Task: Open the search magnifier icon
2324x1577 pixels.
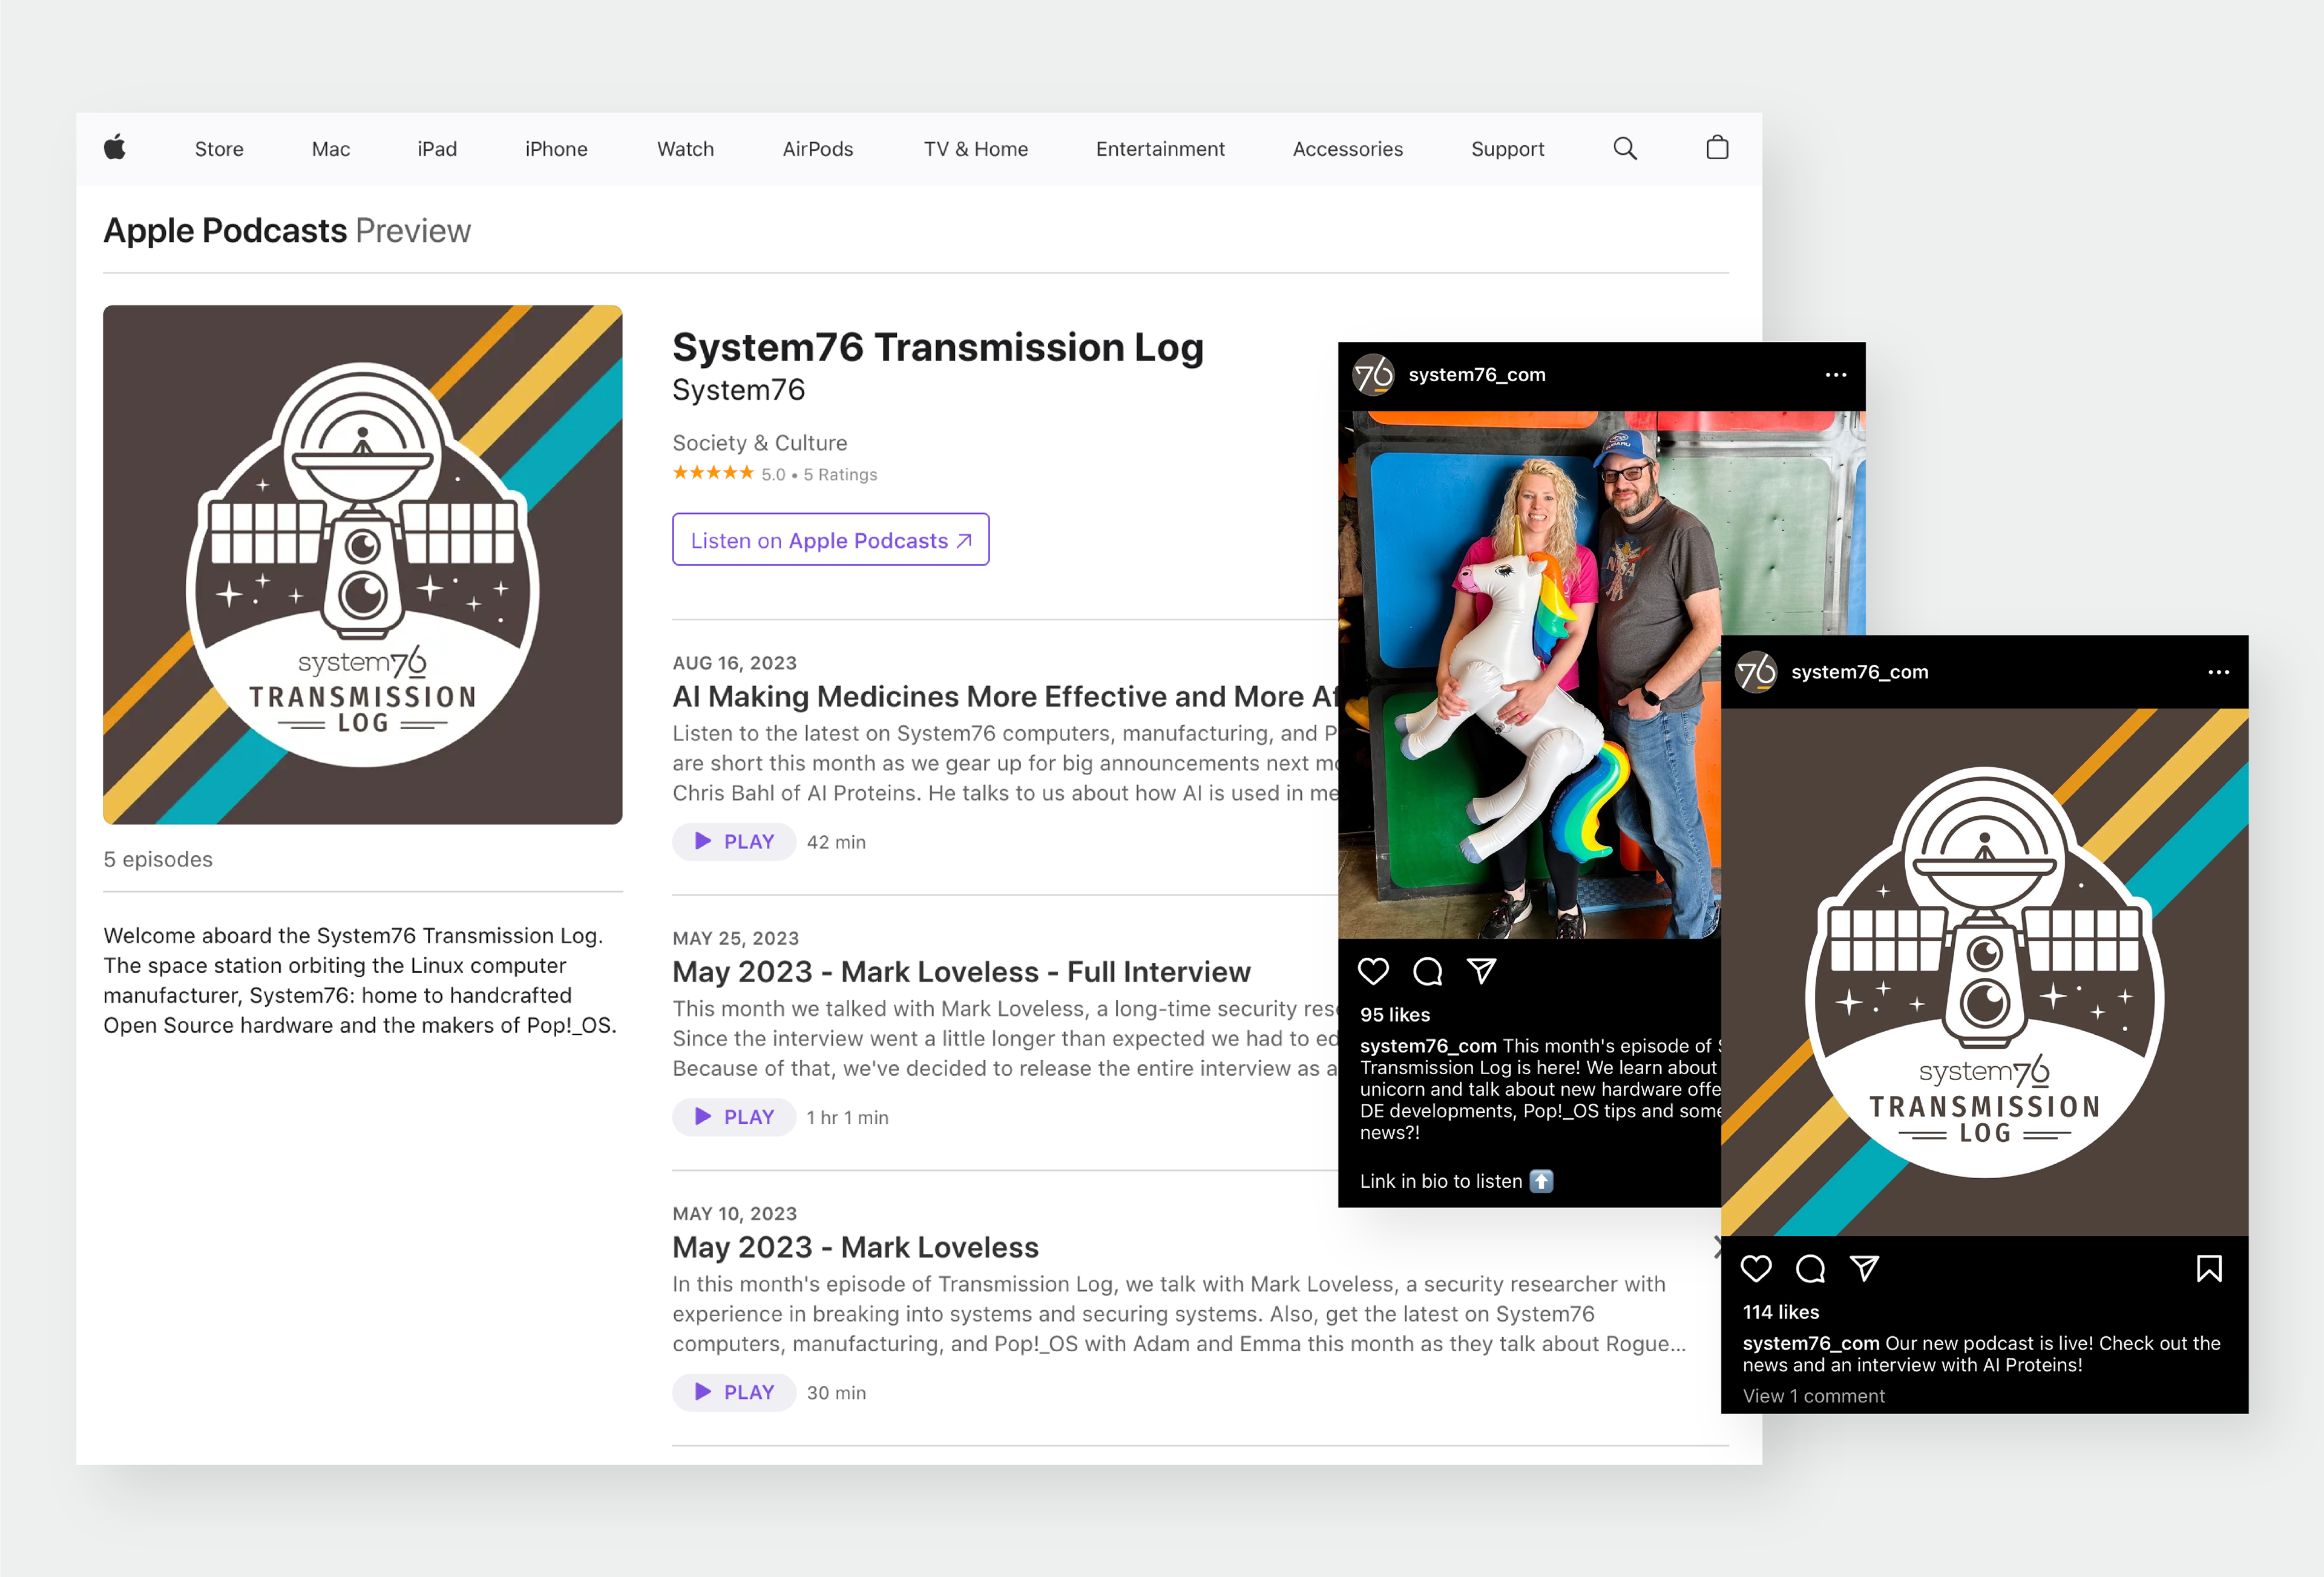Action: [1625, 149]
